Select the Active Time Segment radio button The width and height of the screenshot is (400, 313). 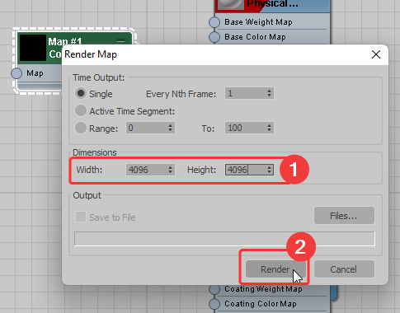81,110
